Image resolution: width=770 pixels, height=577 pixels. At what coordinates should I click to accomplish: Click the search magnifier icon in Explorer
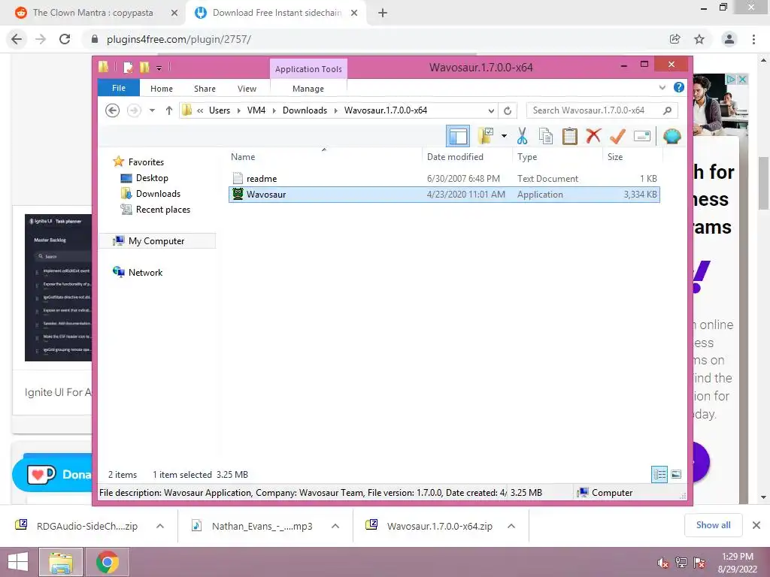point(668,110)
